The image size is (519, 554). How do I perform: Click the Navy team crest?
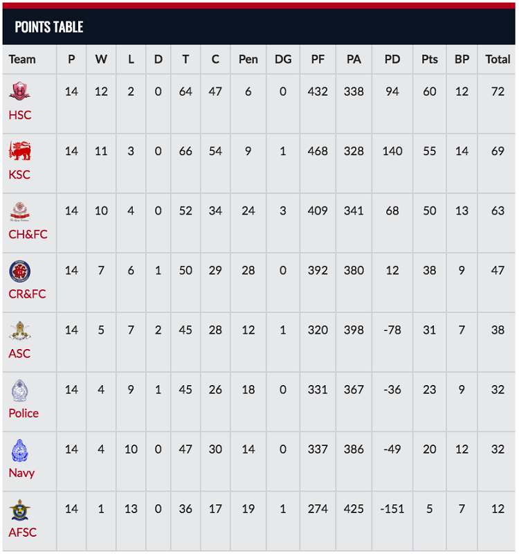click(19, 450)
